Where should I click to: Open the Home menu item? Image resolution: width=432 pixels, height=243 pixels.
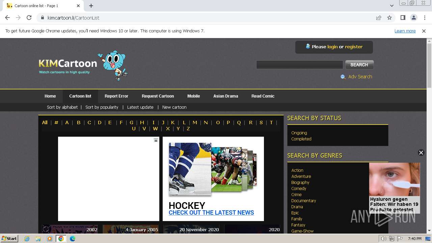(x=50, y=96)
